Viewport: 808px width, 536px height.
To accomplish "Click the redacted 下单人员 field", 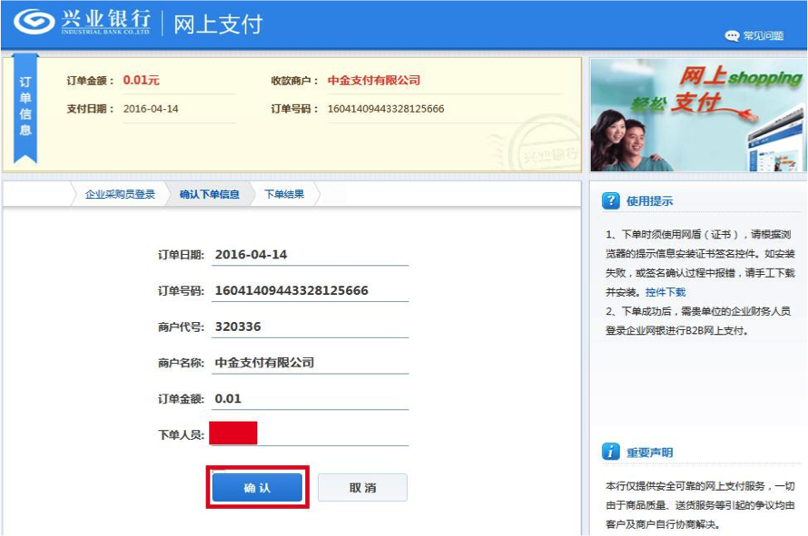I will pyautogui.click(x=309, y=434).
